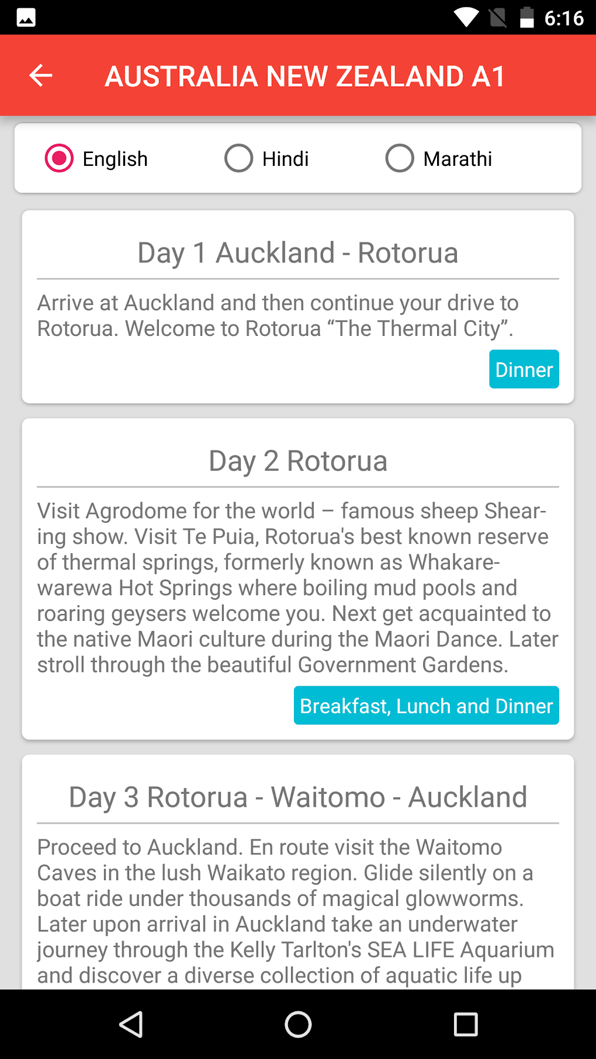Tap the no-SIM signal icon
This screenshot has width=596, height=1059.
tap(498, 18)
